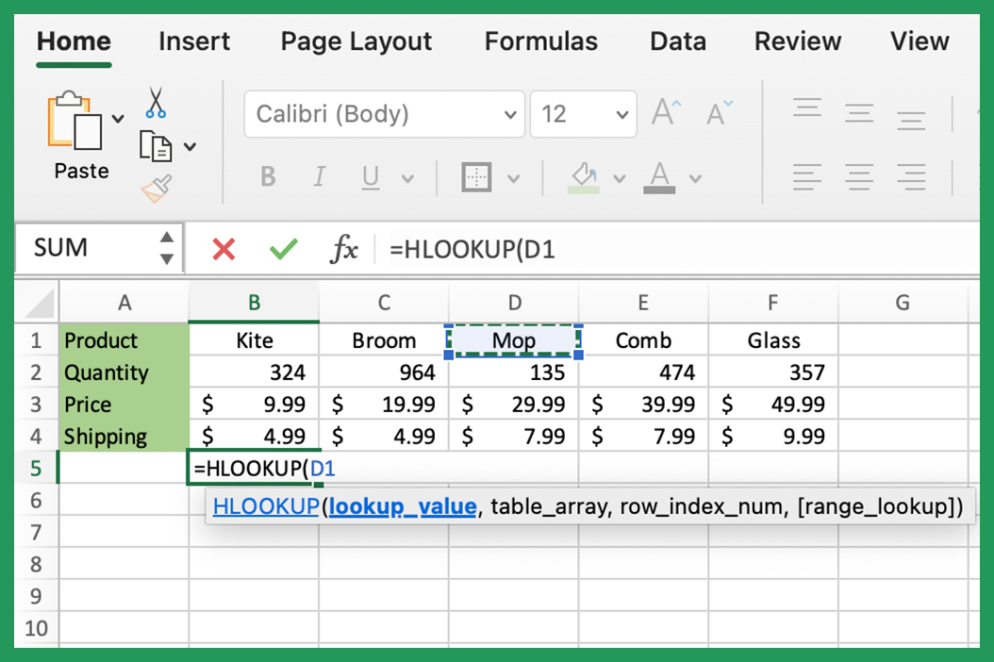
Task: Toggle bold formatting
Action: [x=267, y=177]
